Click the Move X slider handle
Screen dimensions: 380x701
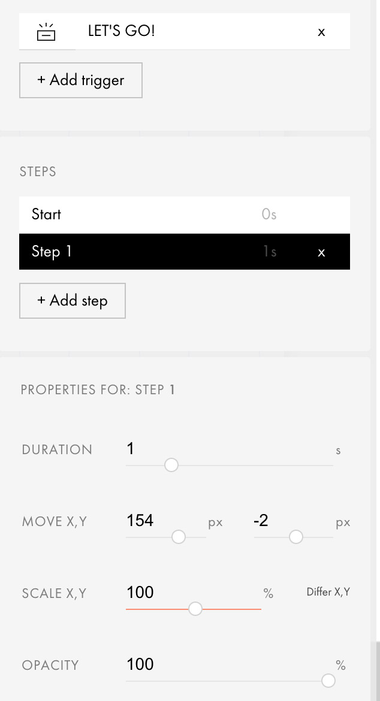point(179,537)
